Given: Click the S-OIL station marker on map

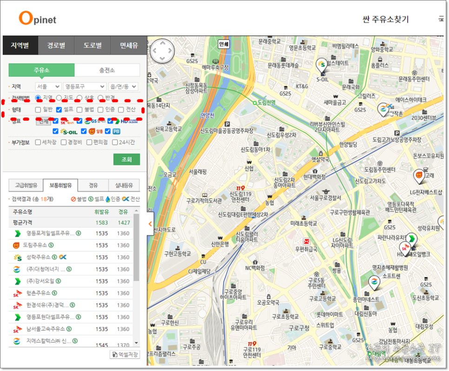Looking at the screenshot, I should (322, 65).
